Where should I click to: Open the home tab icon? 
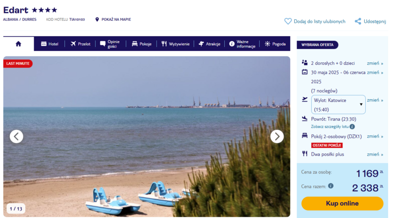(x=18, y=44)
